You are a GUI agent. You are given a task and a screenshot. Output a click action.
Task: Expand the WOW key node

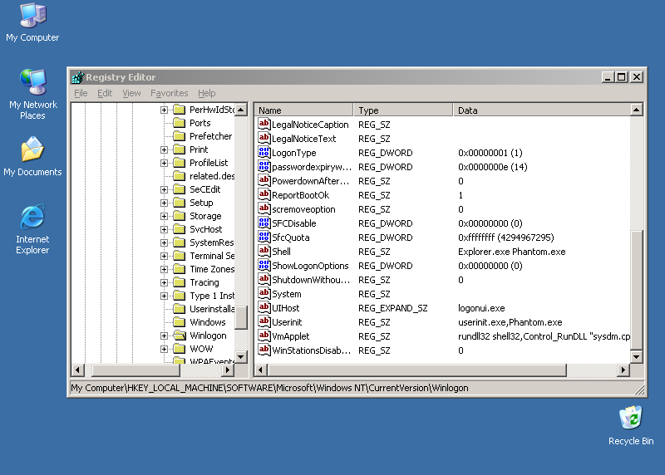click(164, 349)
